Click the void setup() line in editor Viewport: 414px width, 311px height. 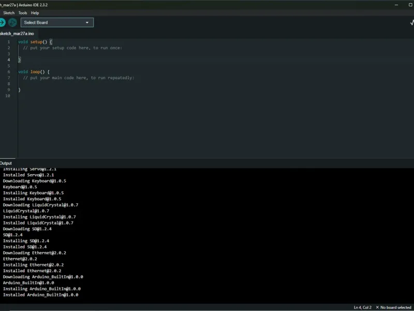(35, 42)
